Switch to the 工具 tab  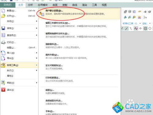[94, 5]
